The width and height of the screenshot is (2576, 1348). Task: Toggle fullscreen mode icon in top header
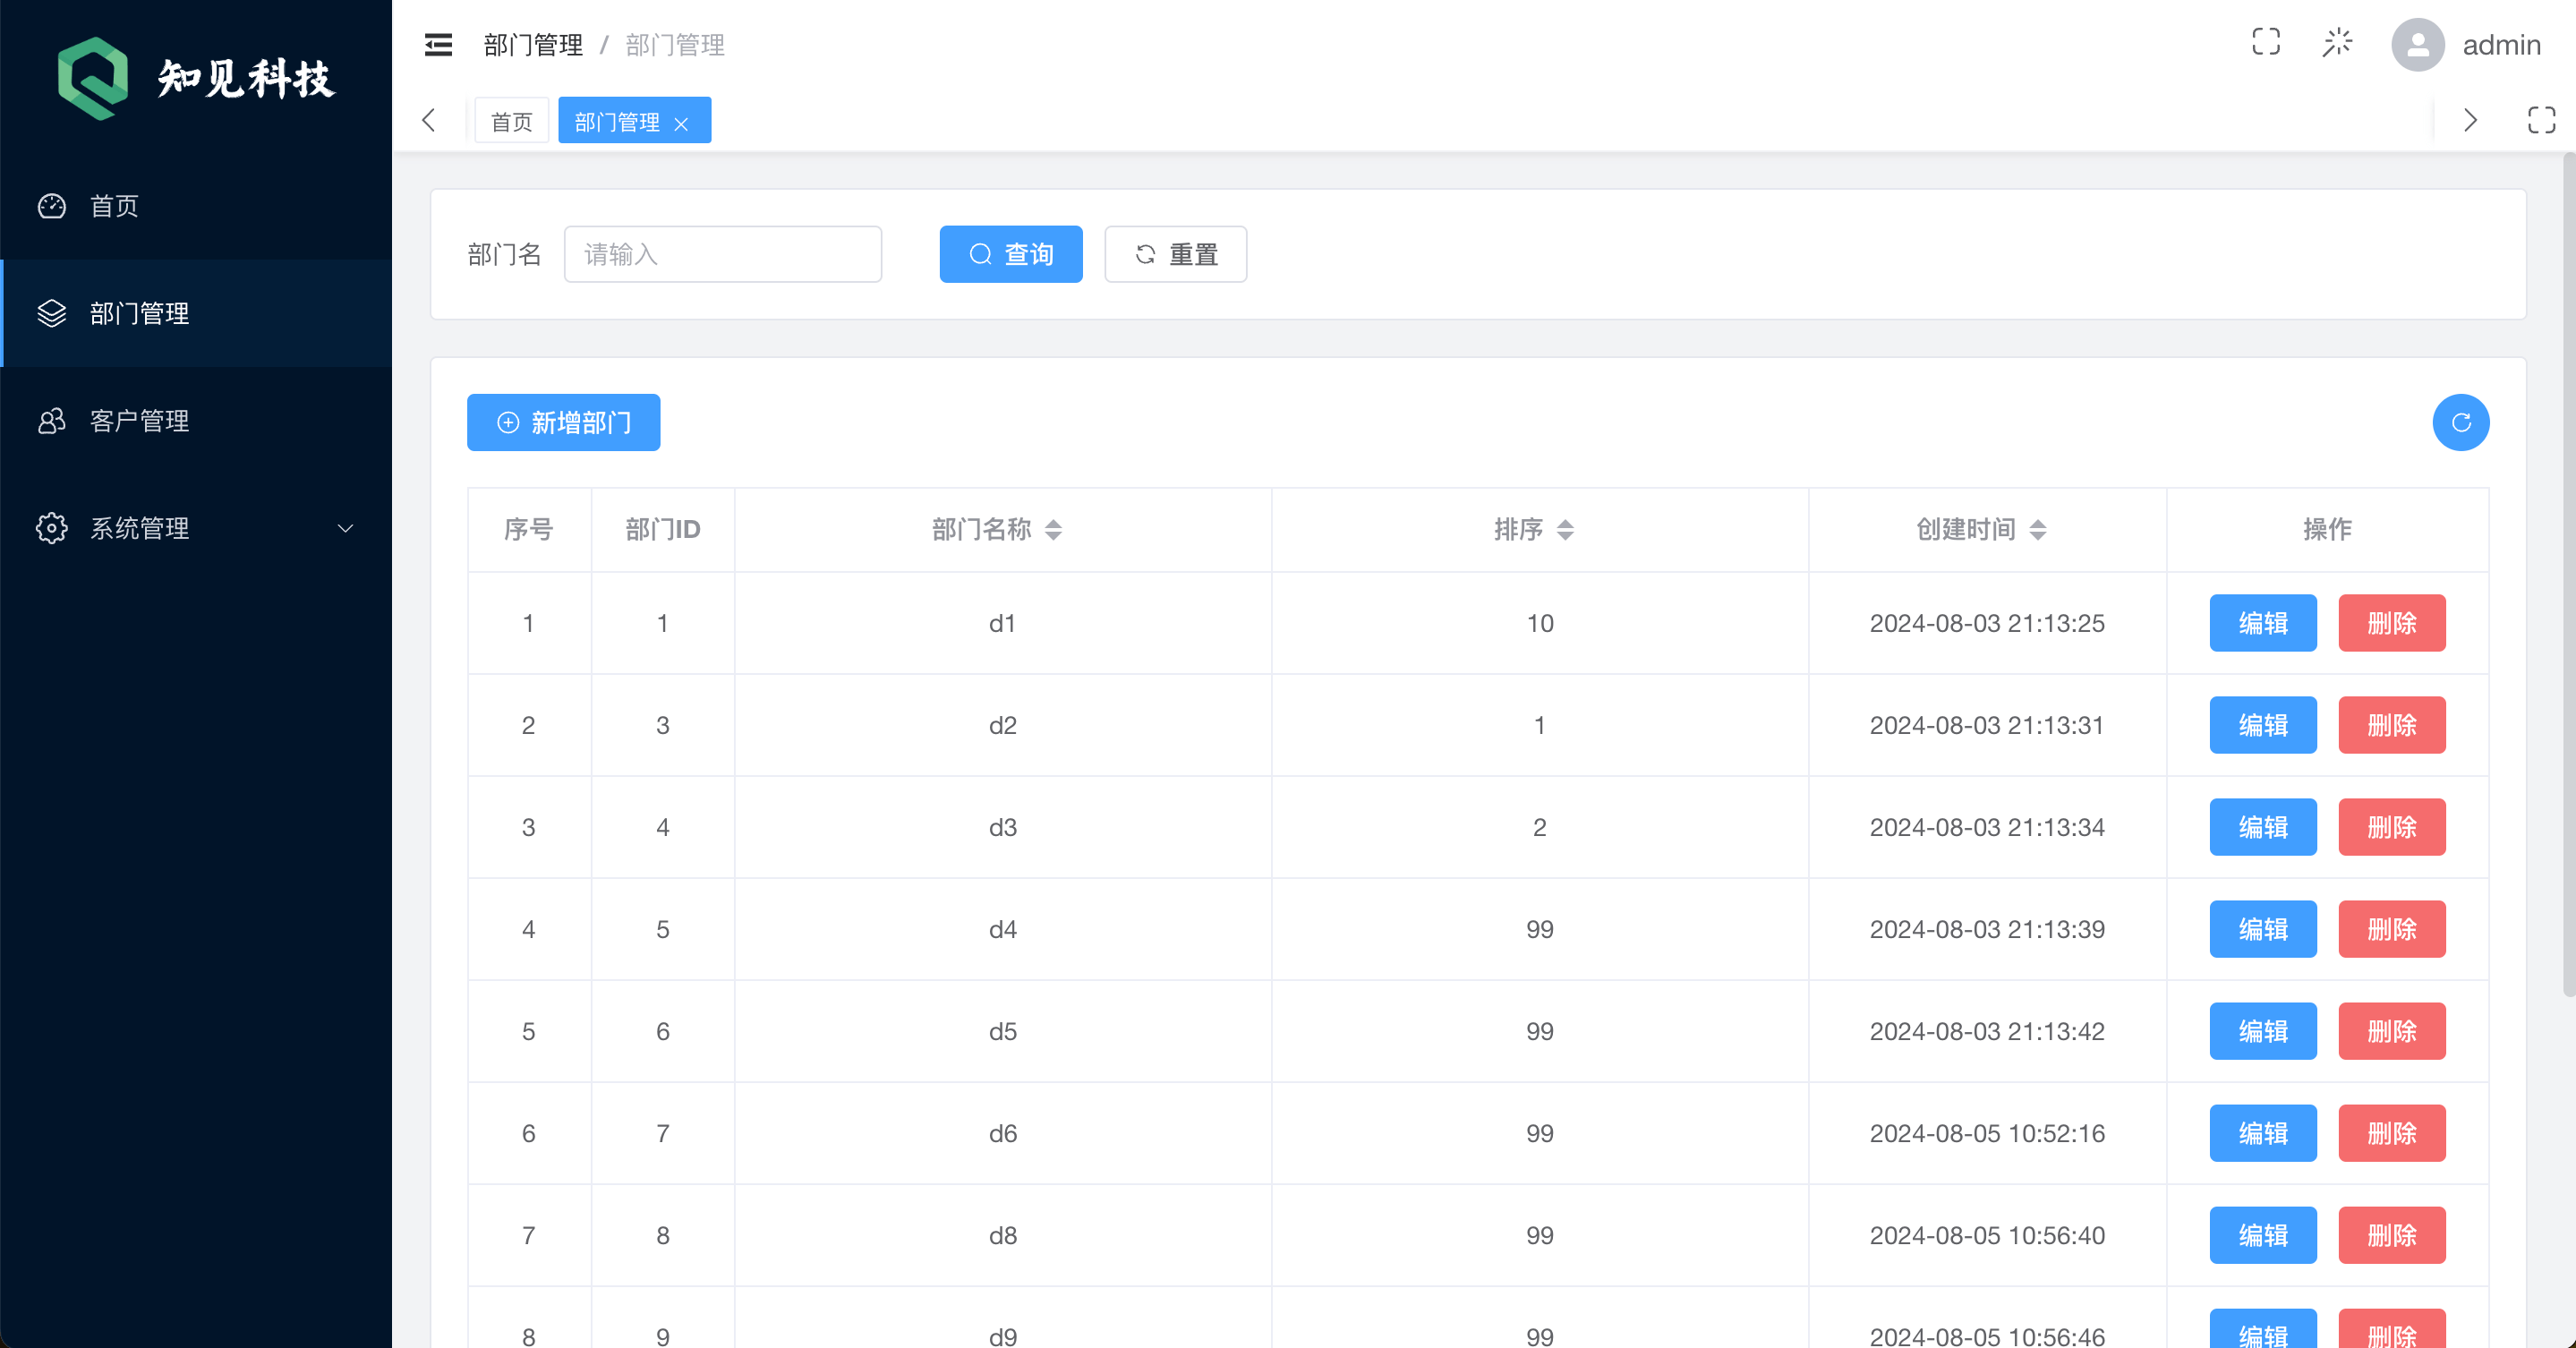pos(2266,42)
